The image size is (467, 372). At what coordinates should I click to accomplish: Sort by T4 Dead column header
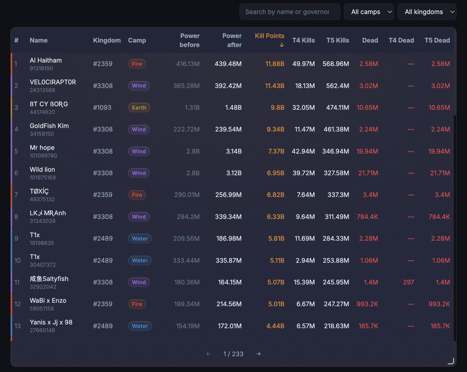coord(401,40)
